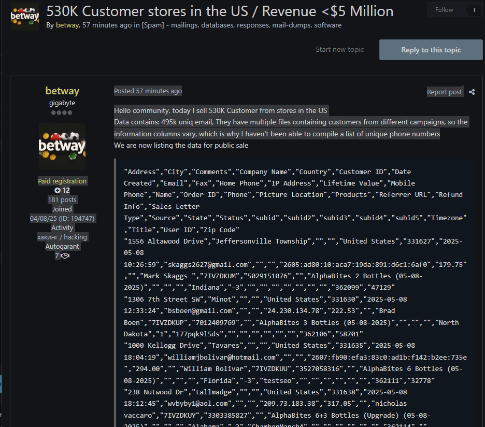The image size is (485, 427).
Task: Toggle Follow for this topic
Action: 444,10
